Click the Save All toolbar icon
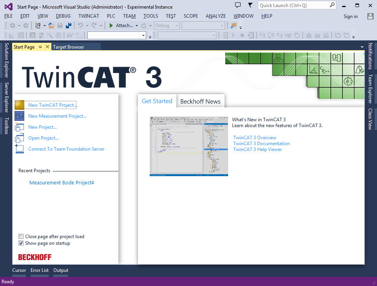Viewport: 377px width, 286px height. pos(69,26)
